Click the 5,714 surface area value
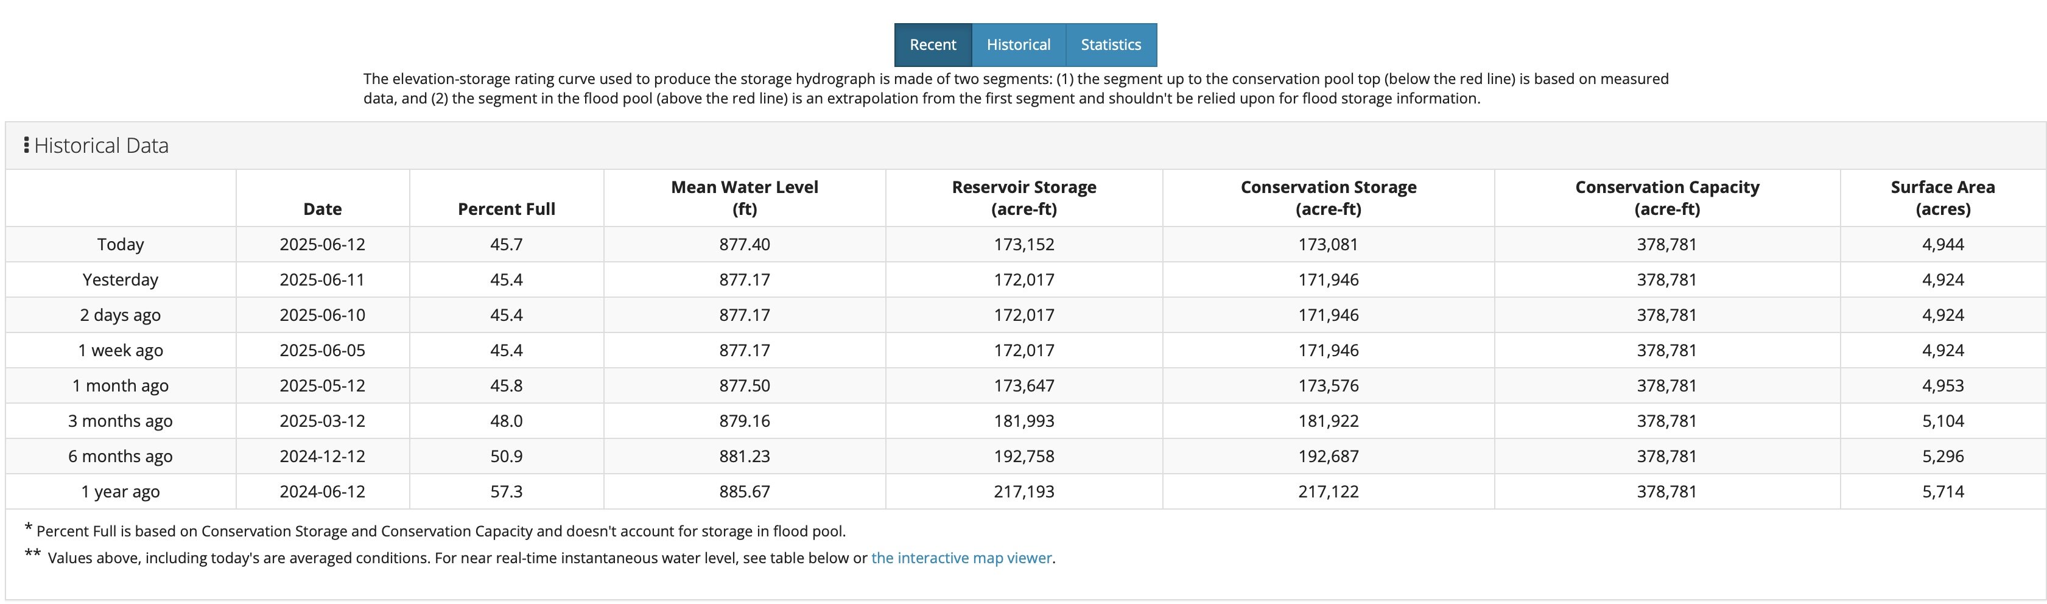This screenshot has width=2047, height=604. click(1943, 492)
